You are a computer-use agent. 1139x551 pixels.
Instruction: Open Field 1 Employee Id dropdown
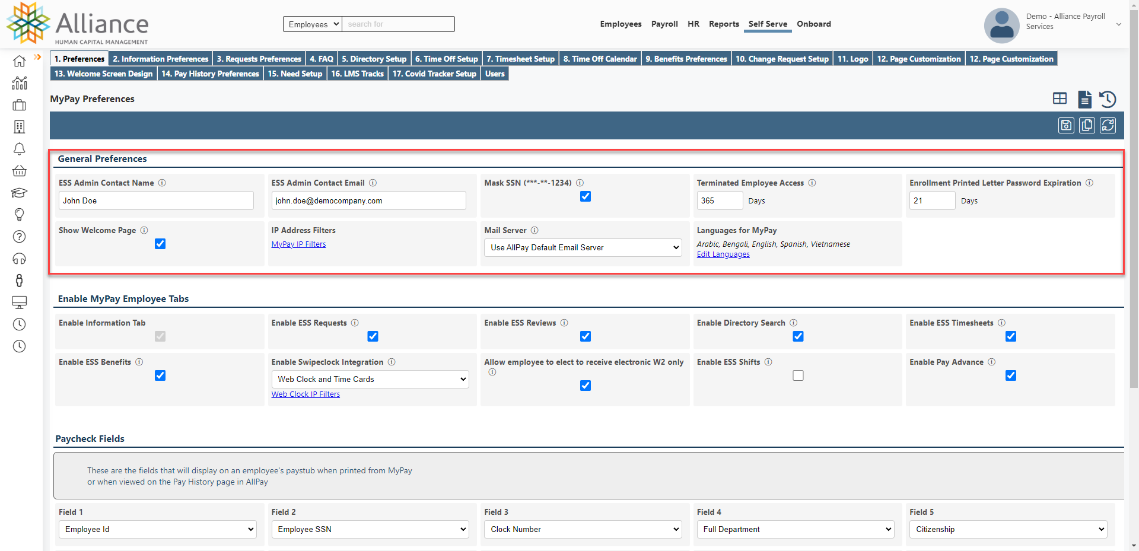pos(158,529)
